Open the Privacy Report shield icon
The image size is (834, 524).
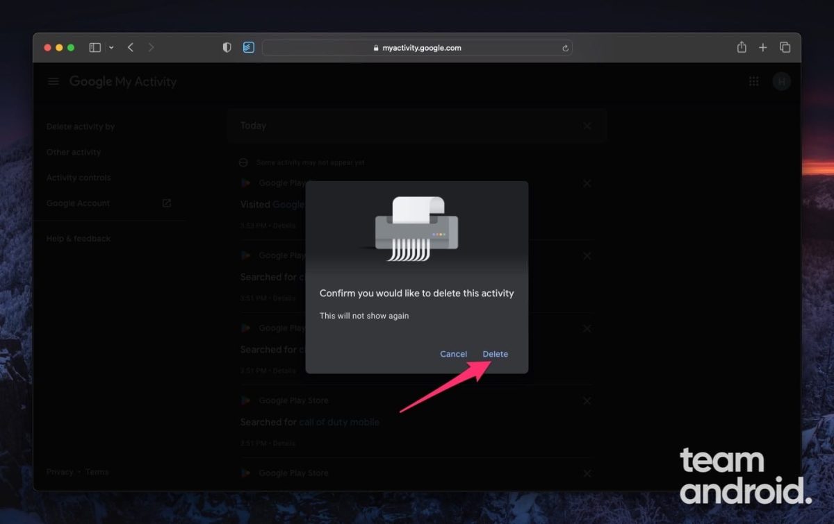[x=227, y=47]
